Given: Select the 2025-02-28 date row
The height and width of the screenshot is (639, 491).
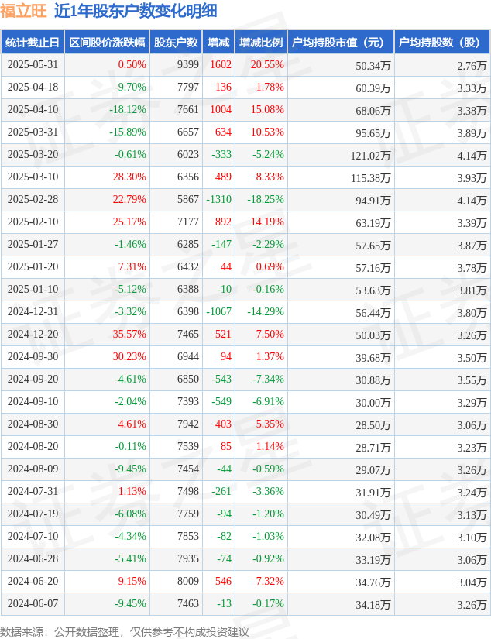Looking at the screenshot, I should pyautogui.click(x=245, y=200).
